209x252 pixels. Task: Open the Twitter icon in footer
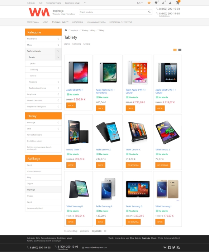click(174, 248)
